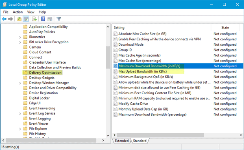
Task: Click the Edge UI folder icon
Action: [25, 103]
